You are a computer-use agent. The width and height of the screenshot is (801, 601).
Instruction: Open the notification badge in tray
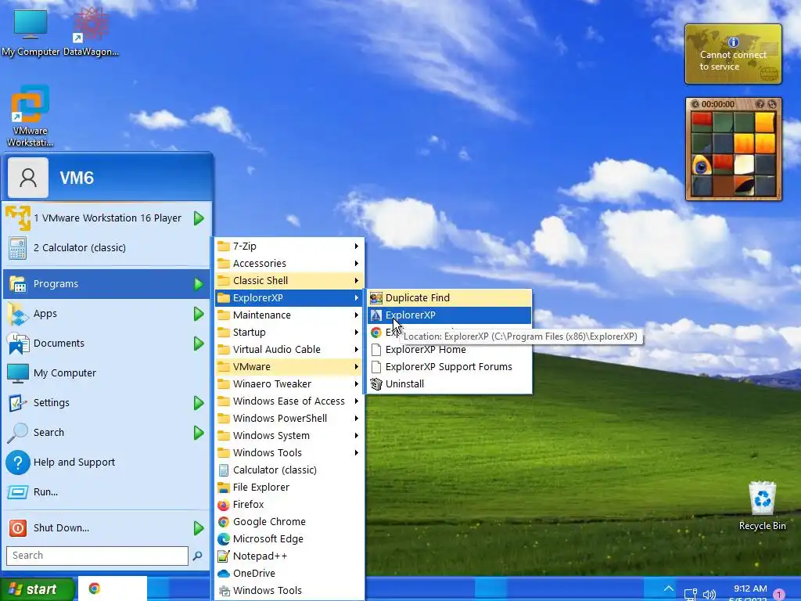(x=779, y=595)
